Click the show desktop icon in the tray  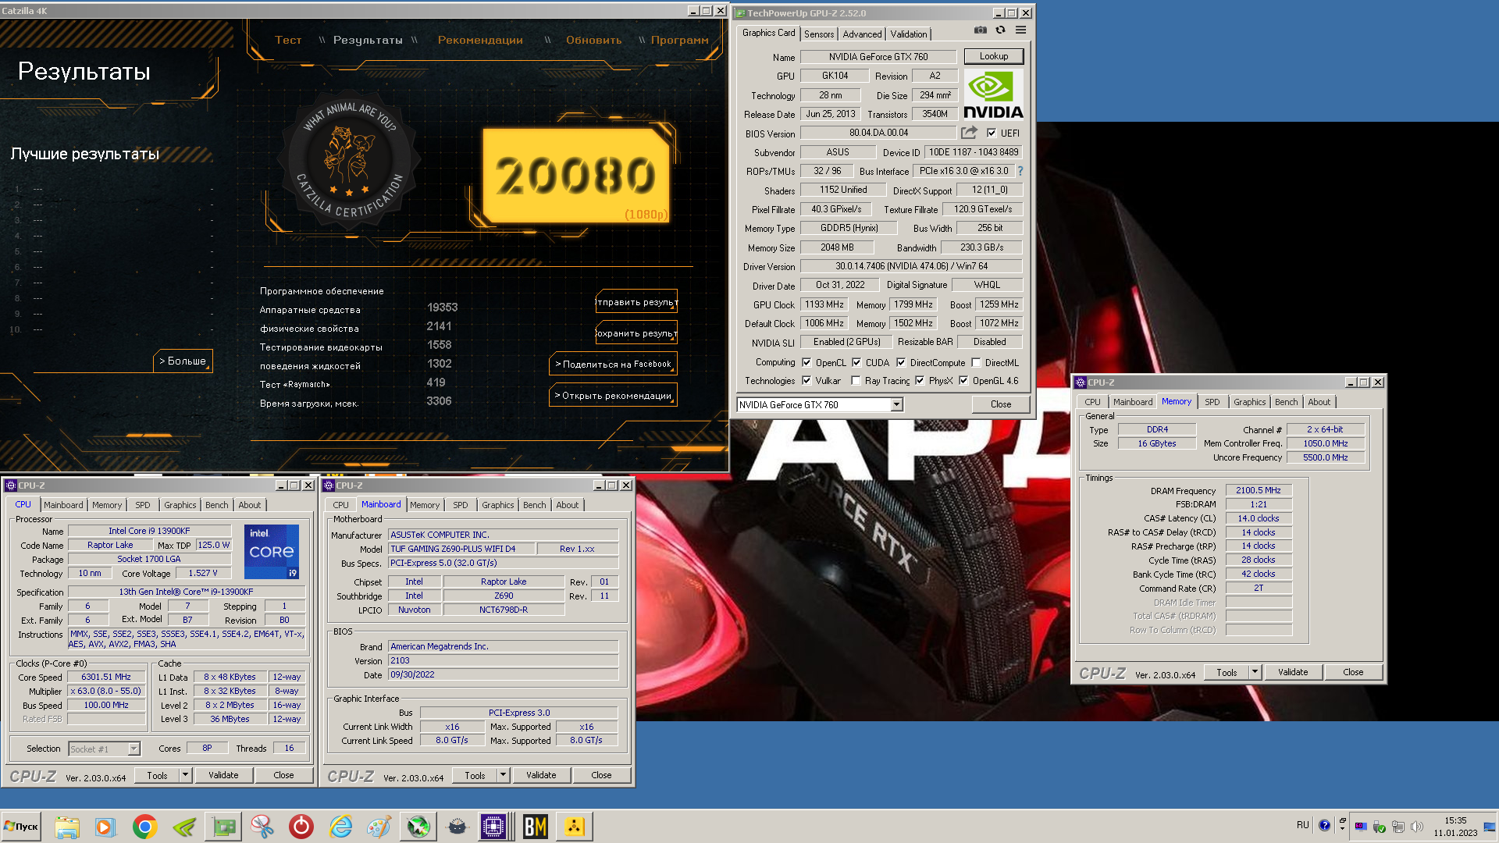tap(1489, 827)
